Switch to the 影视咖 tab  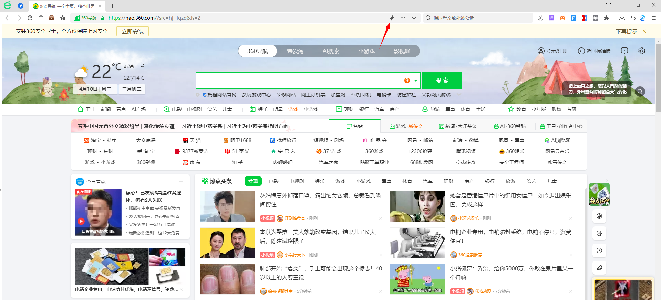402,51
